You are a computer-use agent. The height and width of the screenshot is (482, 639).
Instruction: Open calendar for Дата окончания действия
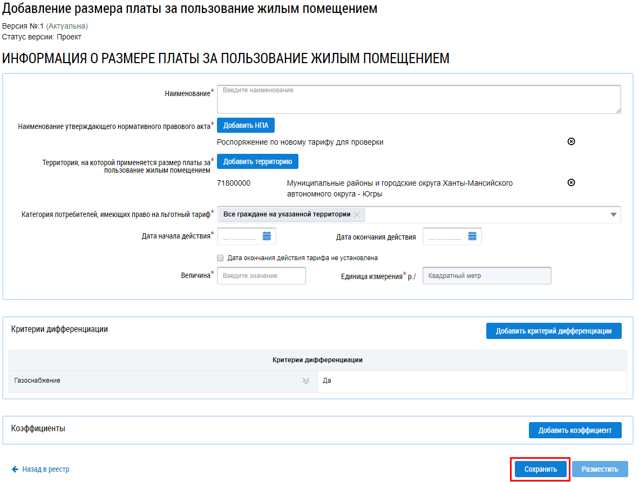click(472, 236)
